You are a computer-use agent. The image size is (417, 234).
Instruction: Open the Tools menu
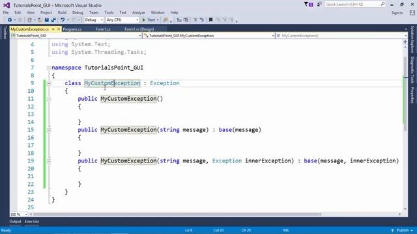coord(109,12)
